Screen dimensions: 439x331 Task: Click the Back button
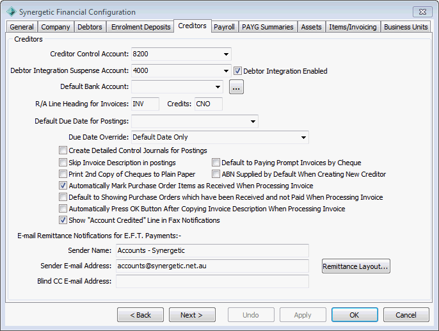pyautogui.click(x=140, y=315)
